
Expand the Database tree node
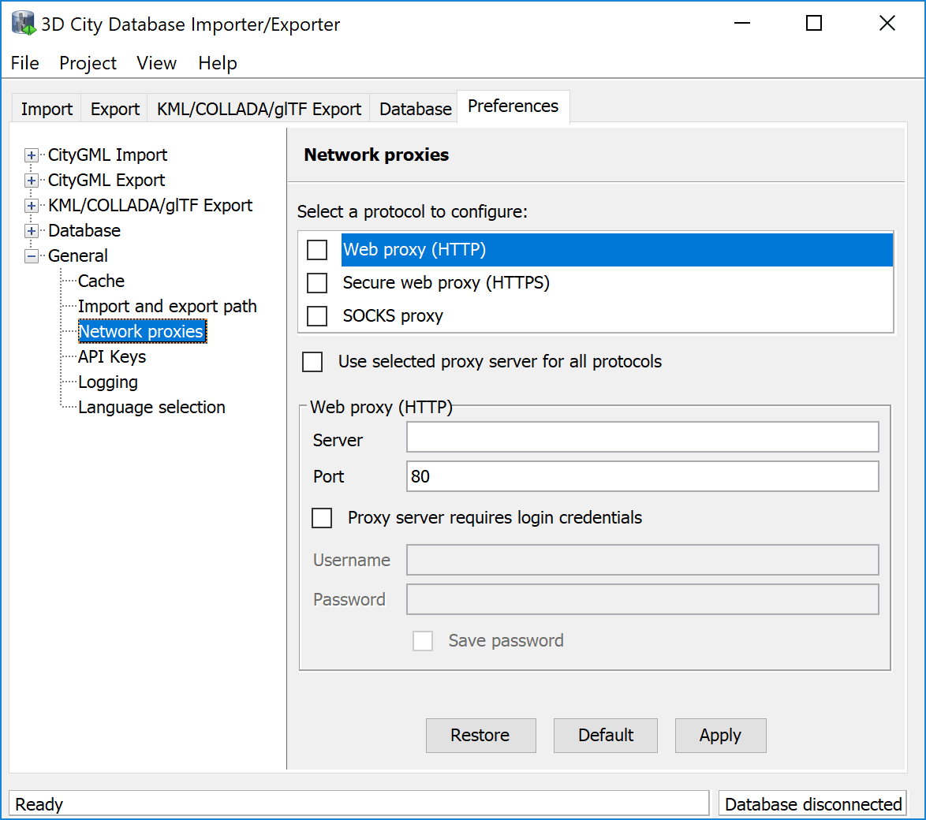coord(31,230)
